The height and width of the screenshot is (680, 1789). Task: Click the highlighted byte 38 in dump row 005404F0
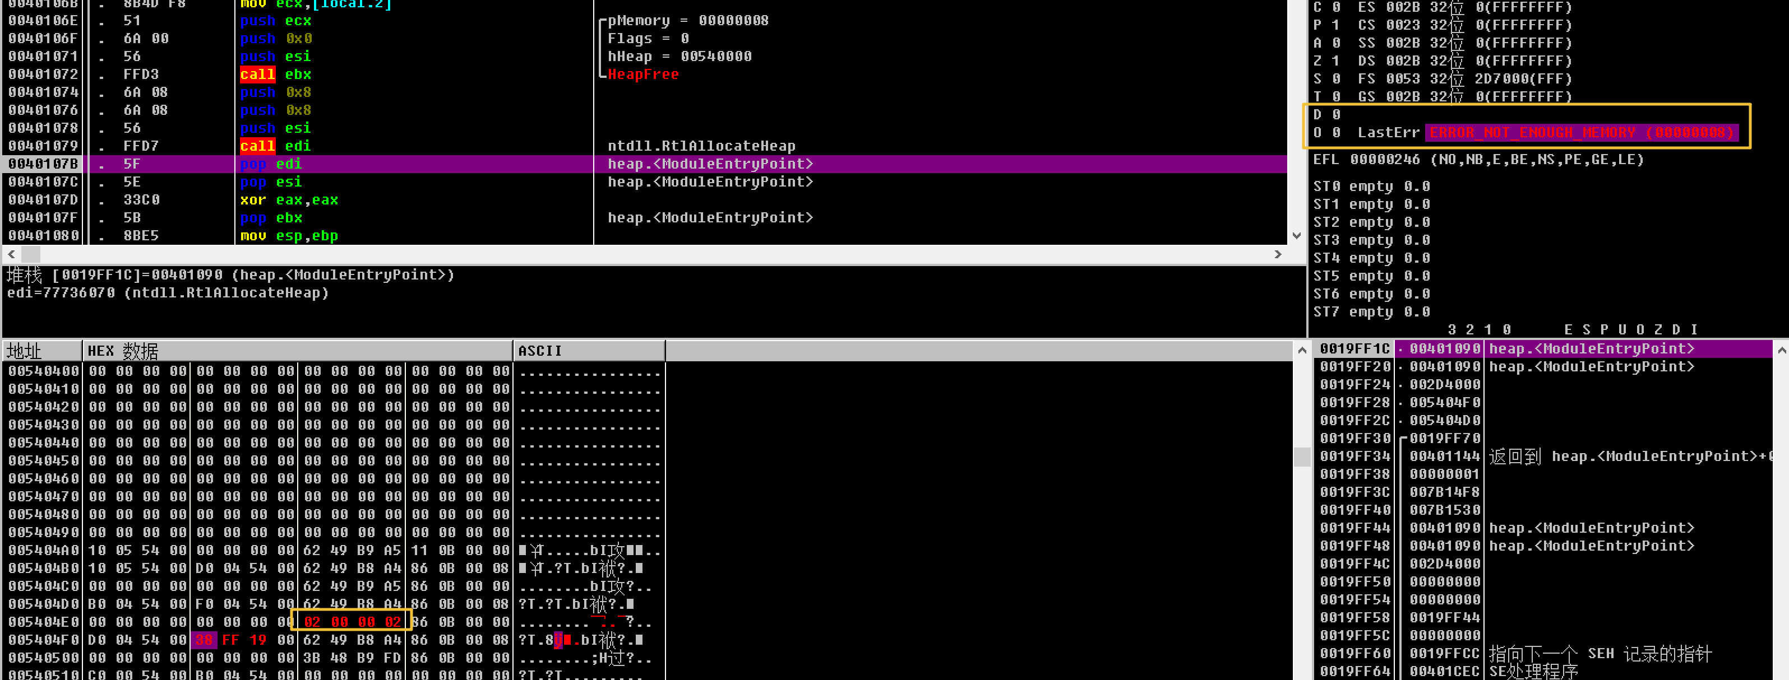click(x=204, y=640)
